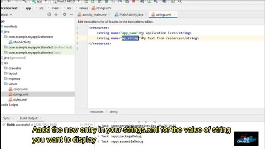Click line number 4 in the gutter
Viewport: 265px width, 149px height.
point(77,43)
